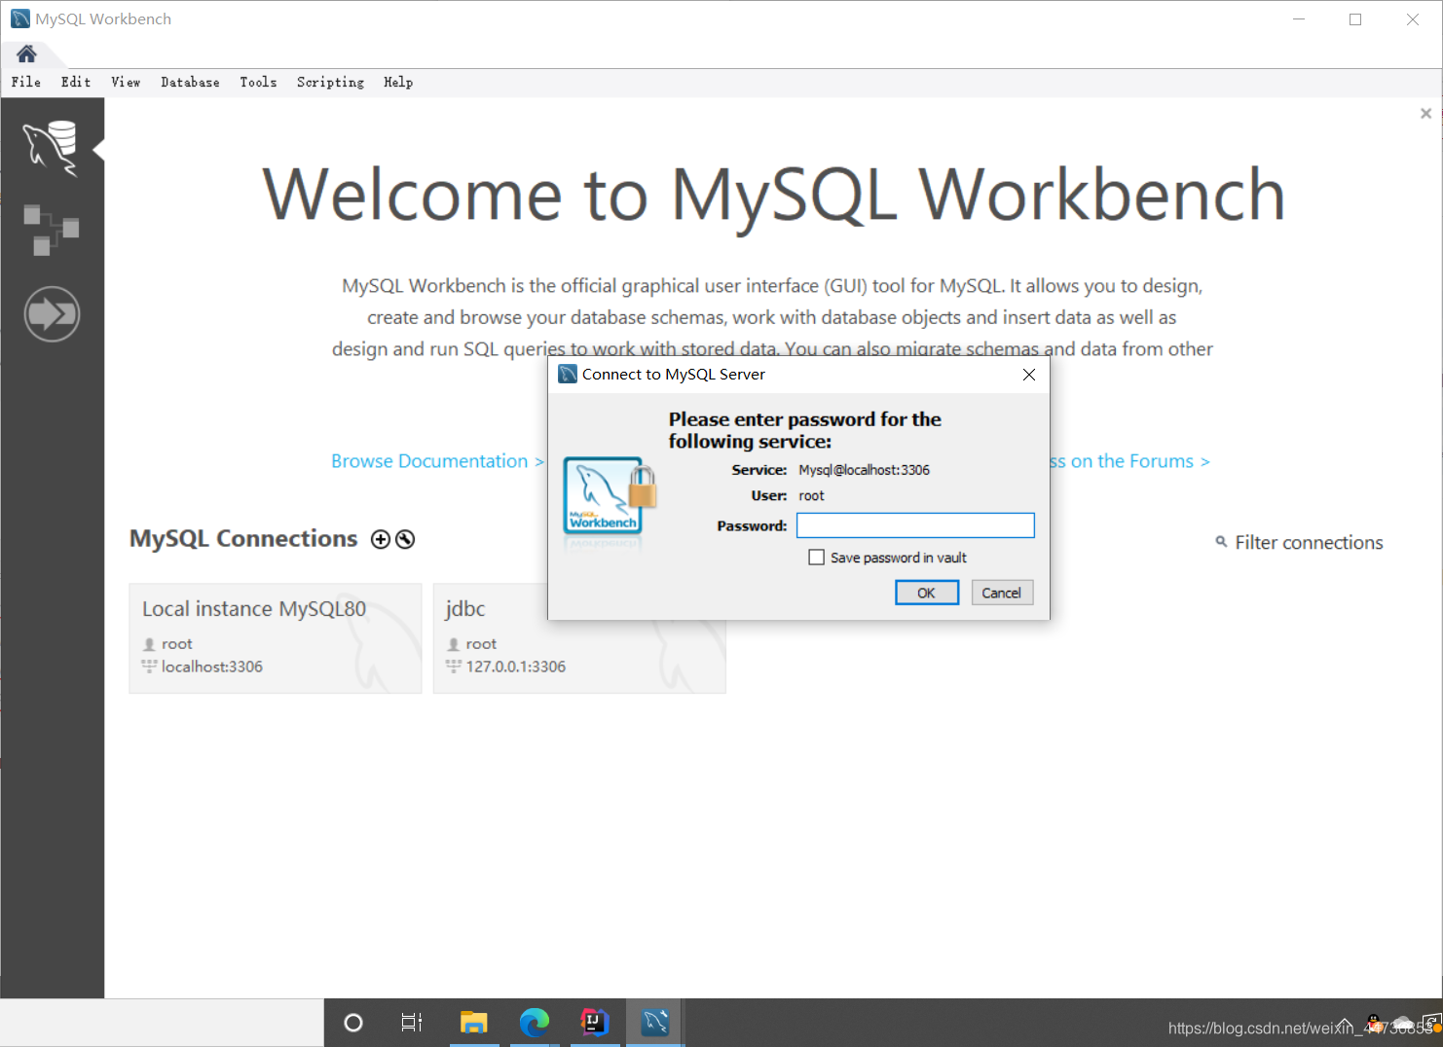Select MySQL Workbench taskbar icon
This screenshot has width=1443, height=1047.
coord(655,1023)
